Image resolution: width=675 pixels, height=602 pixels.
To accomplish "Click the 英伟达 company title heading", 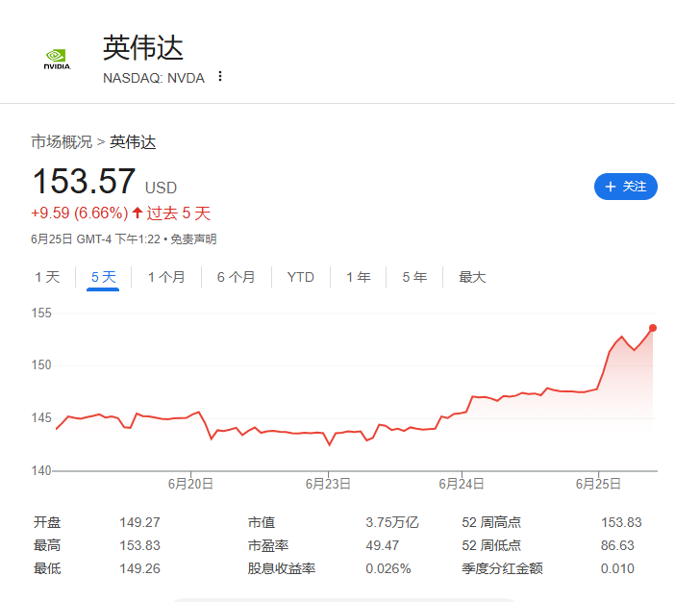I will 143,48.
